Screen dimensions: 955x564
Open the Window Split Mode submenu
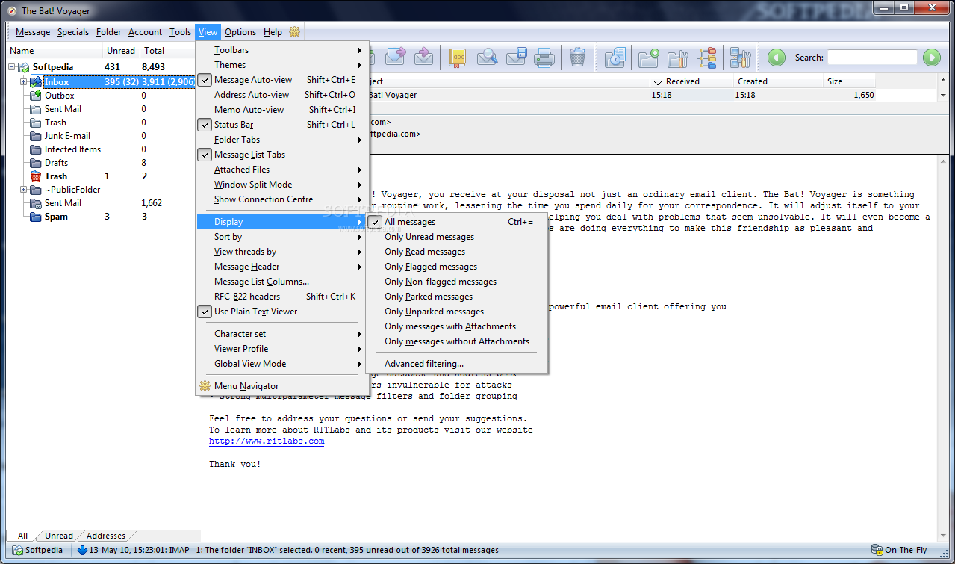point(282,185)
